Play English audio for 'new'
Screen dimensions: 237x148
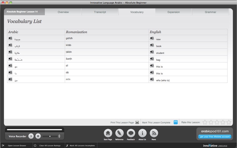point(152,38)
